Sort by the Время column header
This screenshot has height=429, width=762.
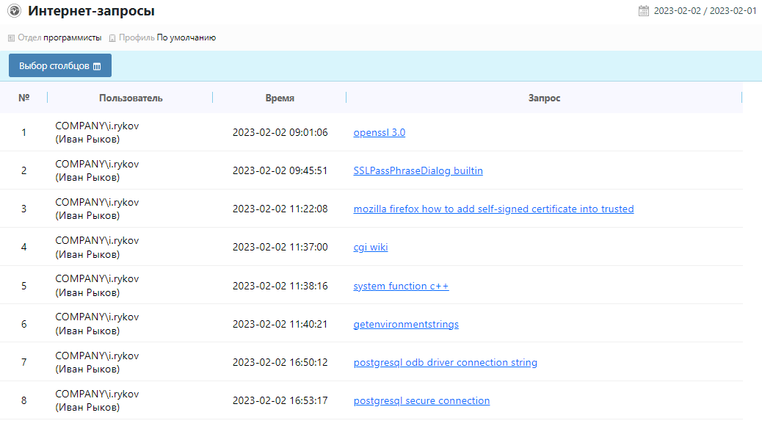[280, 98]
